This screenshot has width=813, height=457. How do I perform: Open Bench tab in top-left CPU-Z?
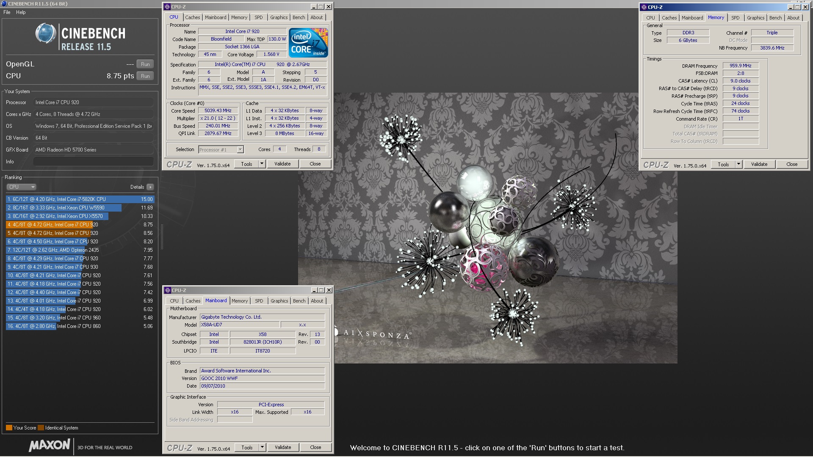[299, 17]
